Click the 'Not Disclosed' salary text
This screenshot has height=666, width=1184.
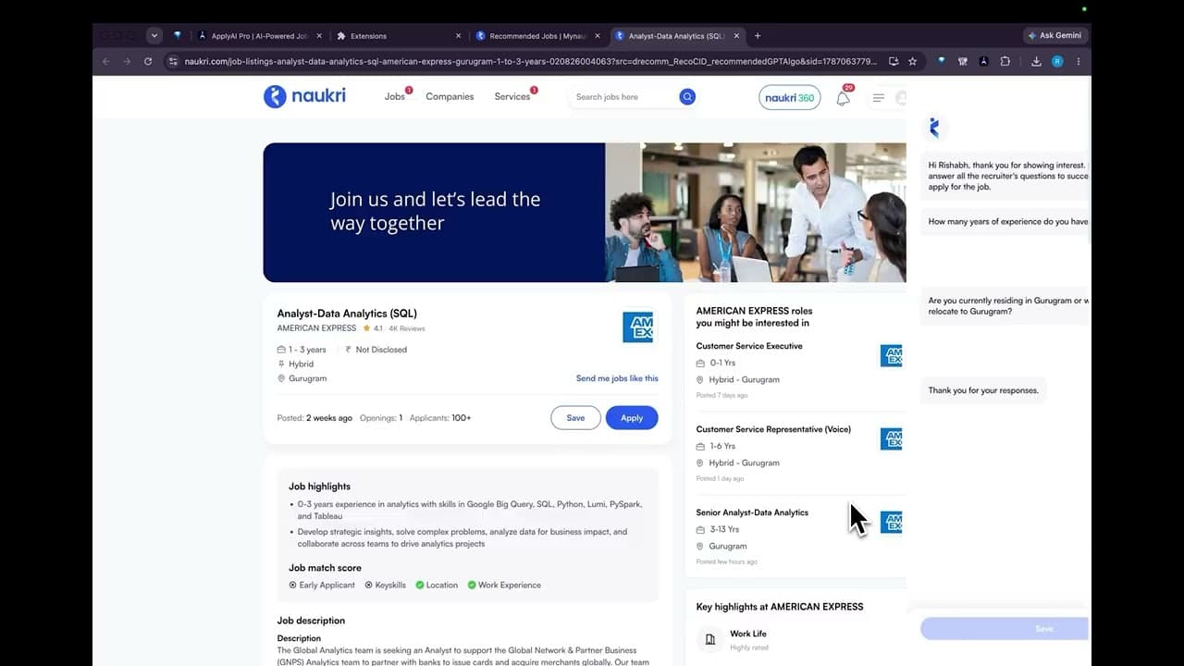coord(381,350)
